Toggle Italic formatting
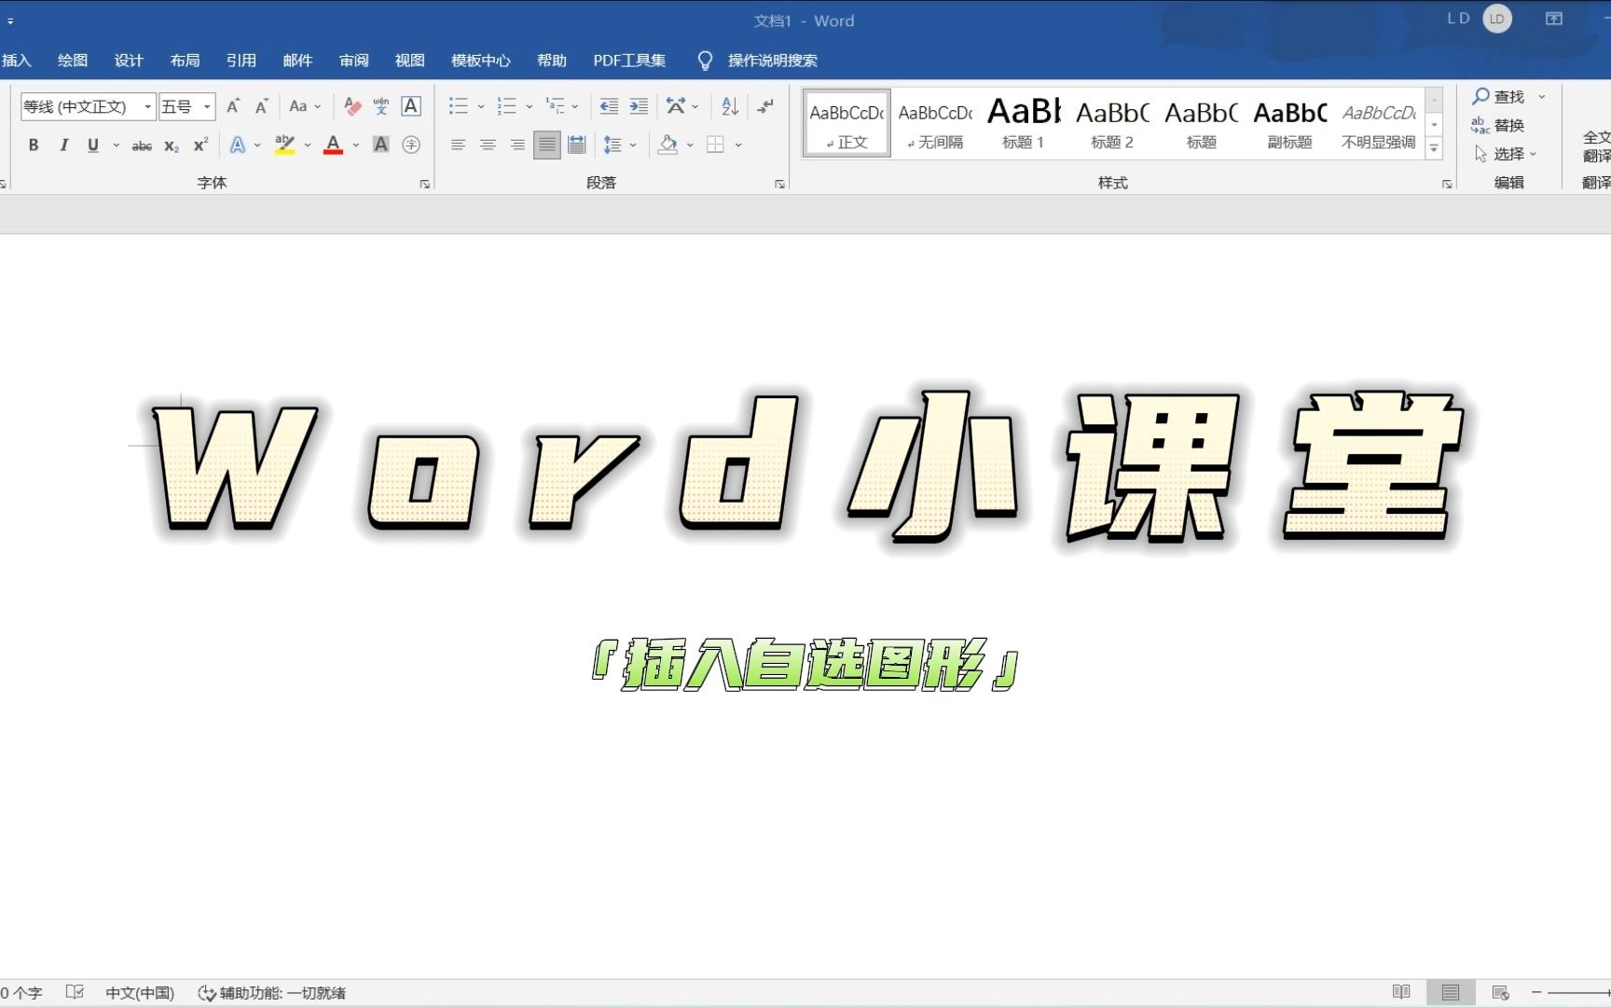 pyautogui.click(x=63, y=145)
